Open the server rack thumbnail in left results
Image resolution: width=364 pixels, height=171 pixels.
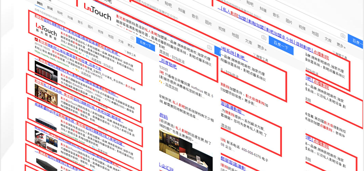click(x=46, y=70)
